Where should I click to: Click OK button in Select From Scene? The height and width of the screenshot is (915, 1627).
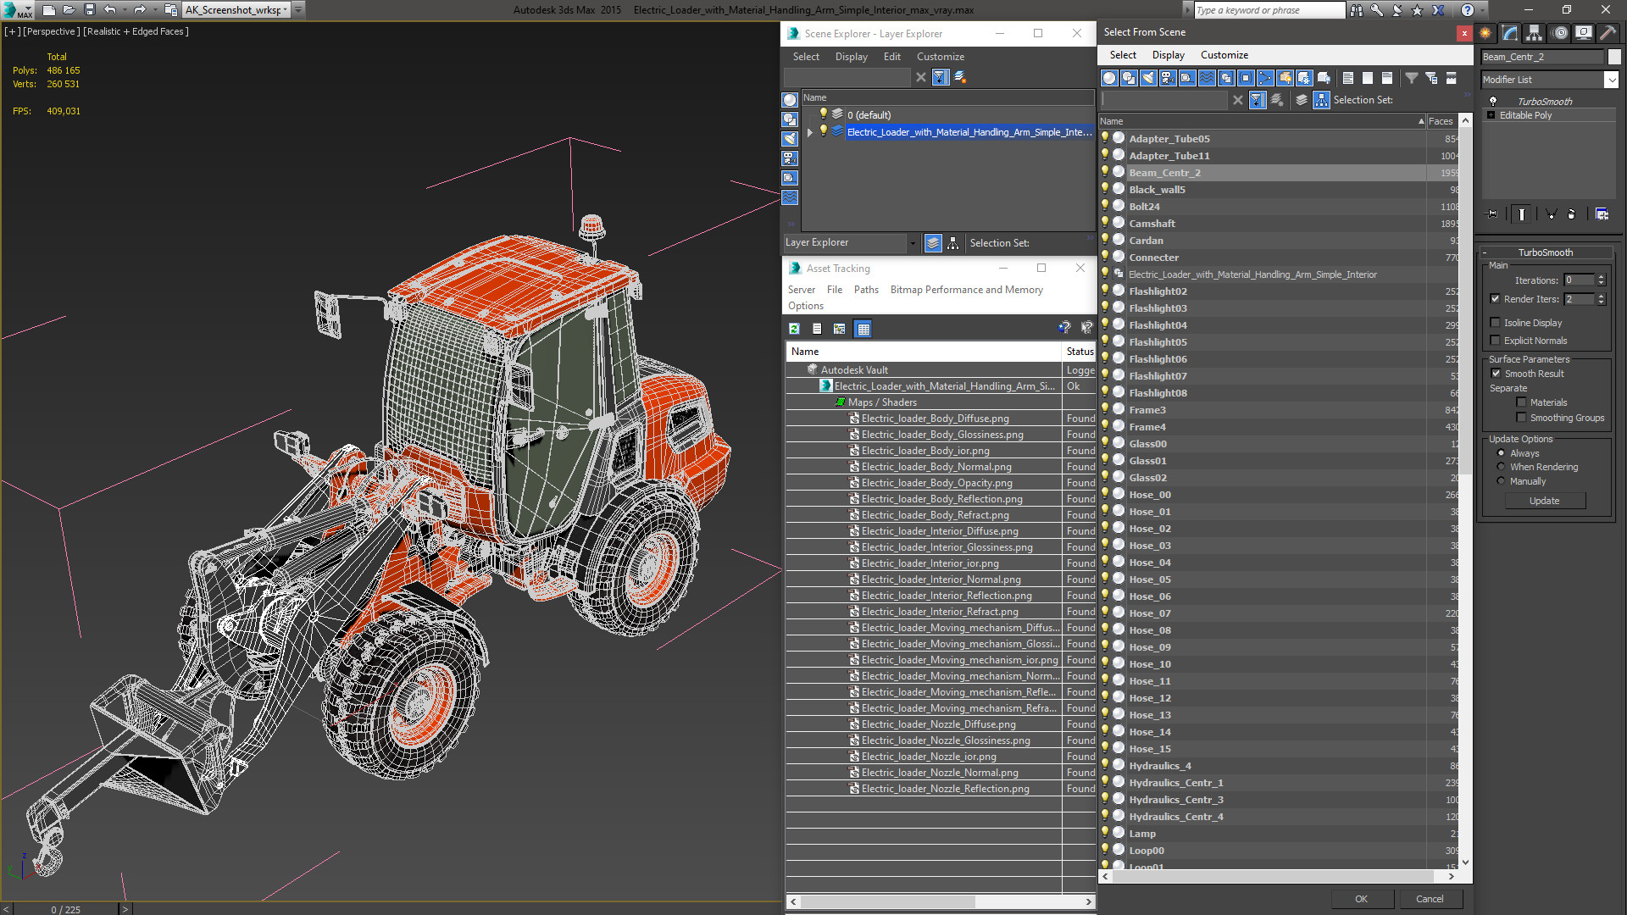(1361, 898)
